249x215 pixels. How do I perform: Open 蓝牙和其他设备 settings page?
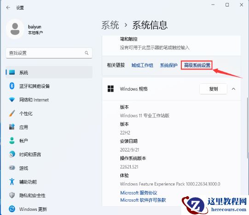49,86
